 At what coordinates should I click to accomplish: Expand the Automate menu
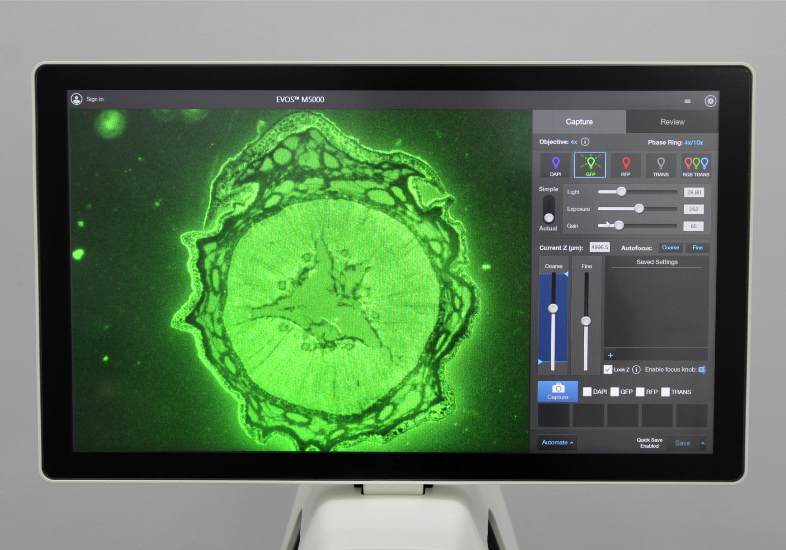point(557,442)
